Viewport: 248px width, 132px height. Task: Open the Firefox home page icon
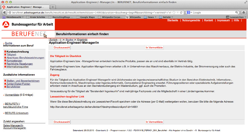coord(244,12)
